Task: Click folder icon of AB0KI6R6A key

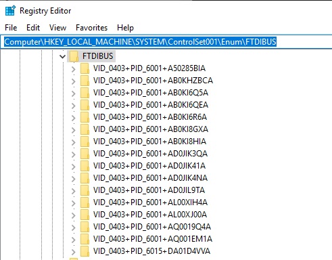Action: [x=85, y=117]
